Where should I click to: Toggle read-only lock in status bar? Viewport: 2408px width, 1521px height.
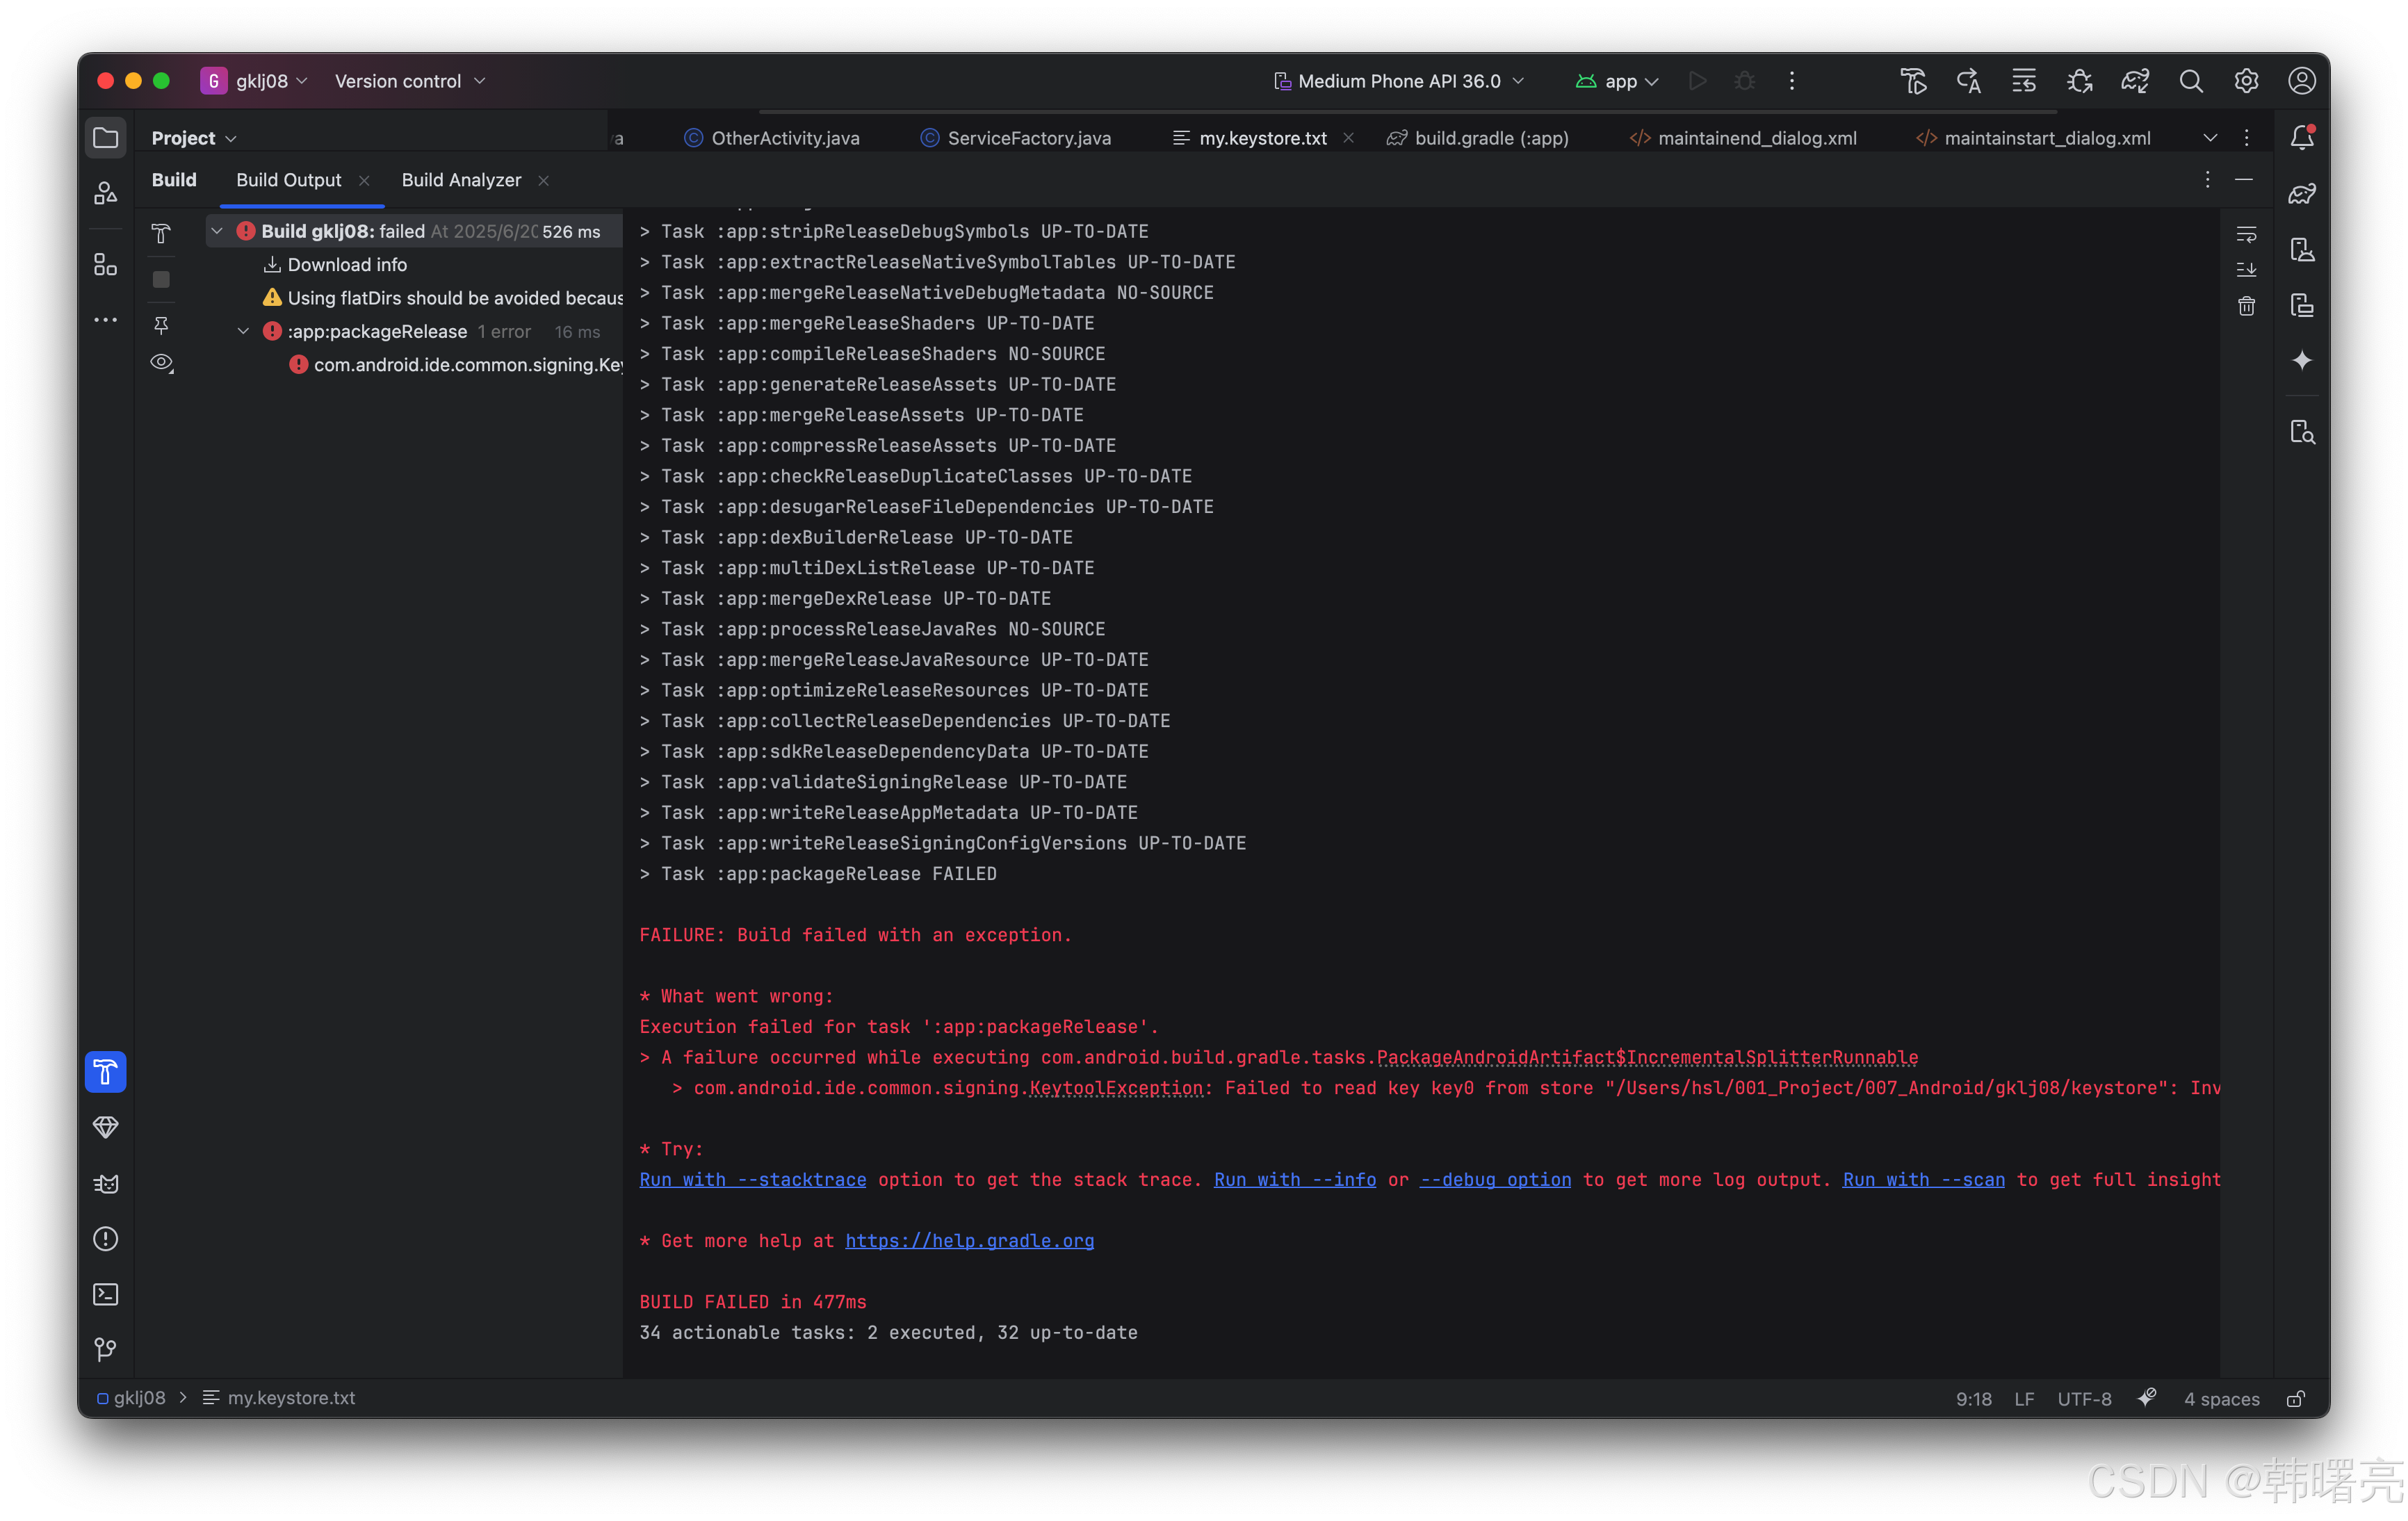tap(2296, 1398)
